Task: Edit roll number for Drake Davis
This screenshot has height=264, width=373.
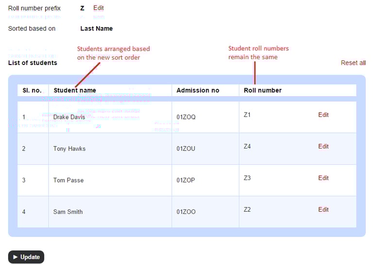Action: point(323,115)
